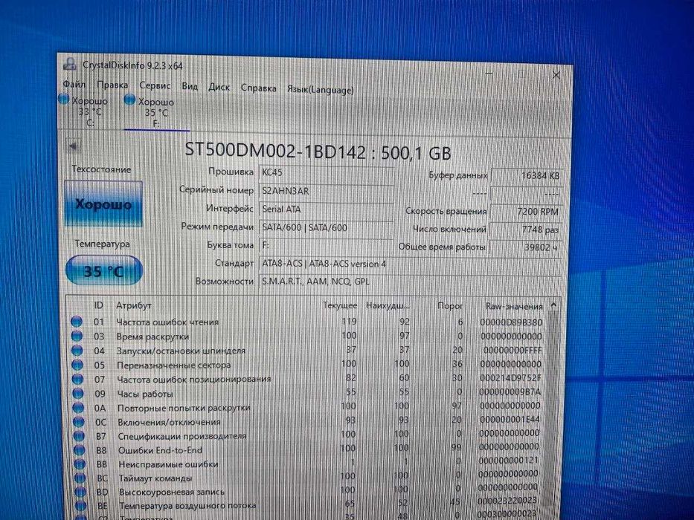Image resolution: width=694 pixels, height=520 pixels.
Task: Select the Температура воздушного потока row
Action: coord(306,504)
